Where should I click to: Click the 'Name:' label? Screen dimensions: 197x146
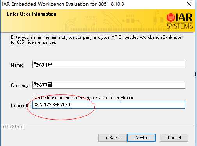point(17,65)
